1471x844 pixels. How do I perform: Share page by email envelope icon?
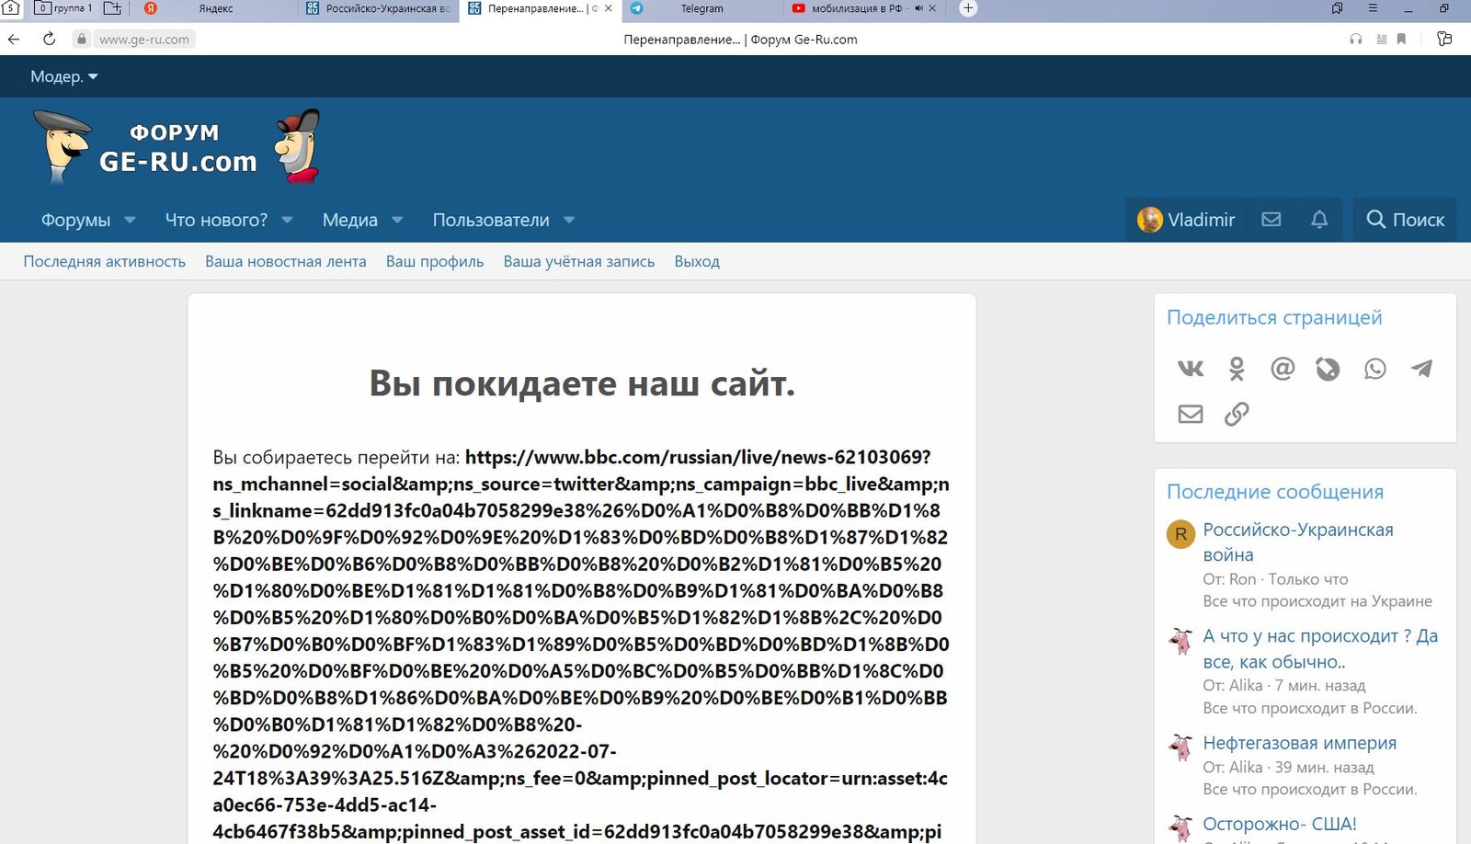click(1190, 414)
